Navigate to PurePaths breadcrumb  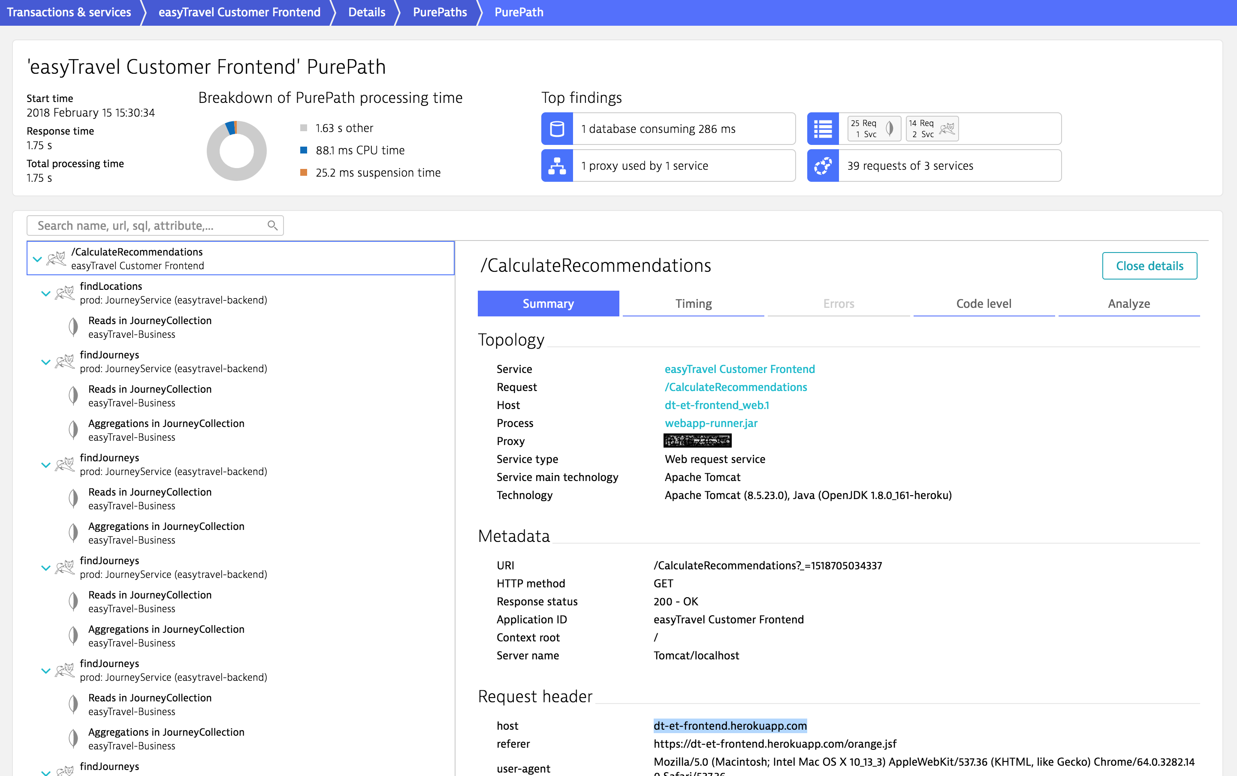tap(440, 12)
